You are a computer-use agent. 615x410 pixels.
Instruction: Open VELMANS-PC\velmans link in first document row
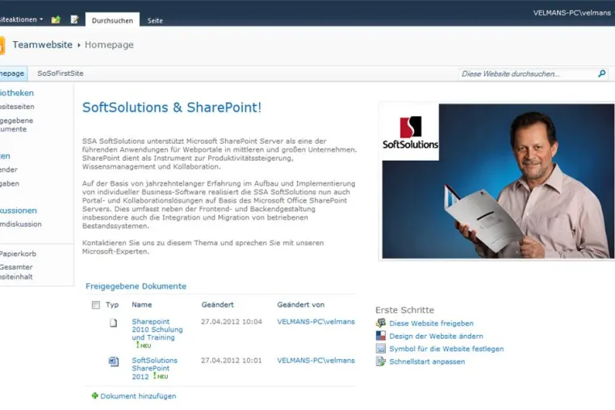coord(316,321)
